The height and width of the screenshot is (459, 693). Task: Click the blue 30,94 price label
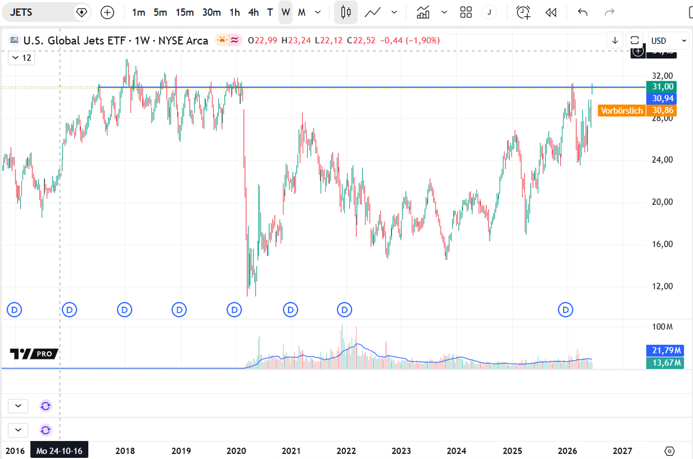pyautogui.click(x=663, y=99)
